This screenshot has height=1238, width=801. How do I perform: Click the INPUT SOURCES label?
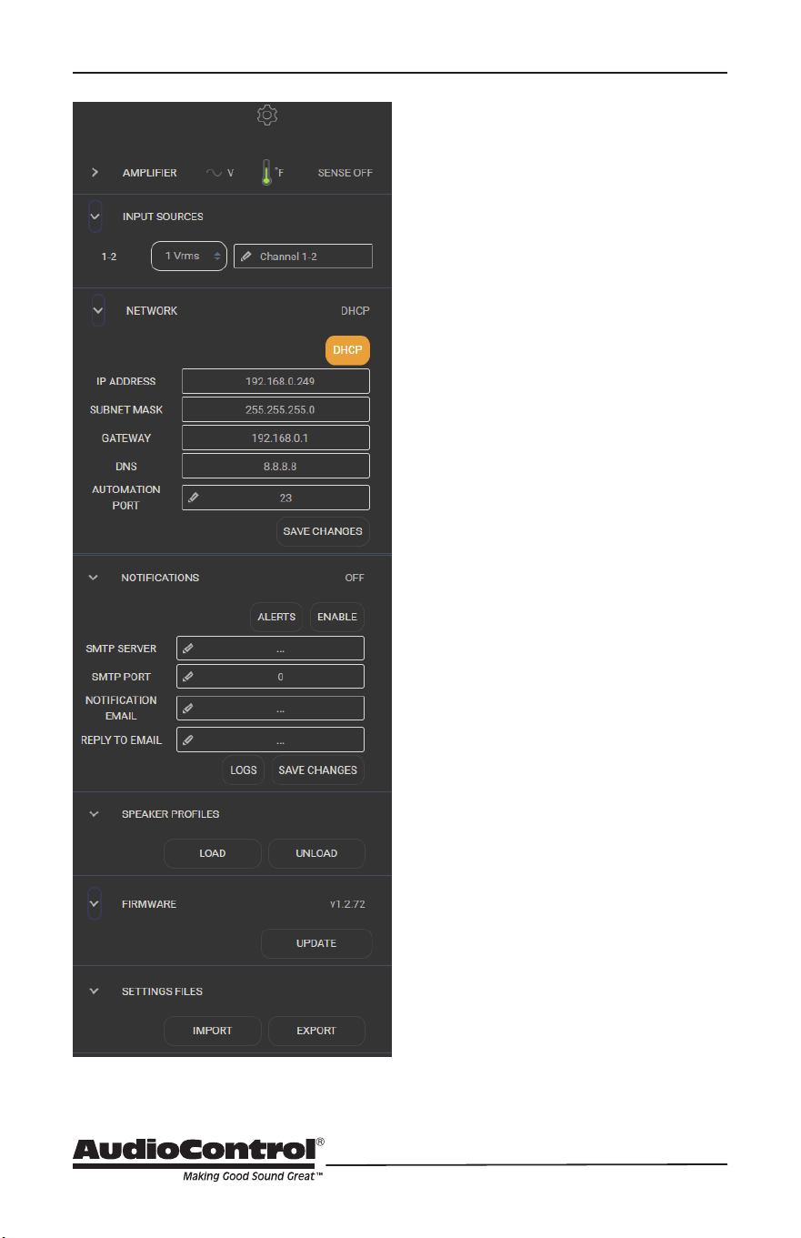click(163, 217)
